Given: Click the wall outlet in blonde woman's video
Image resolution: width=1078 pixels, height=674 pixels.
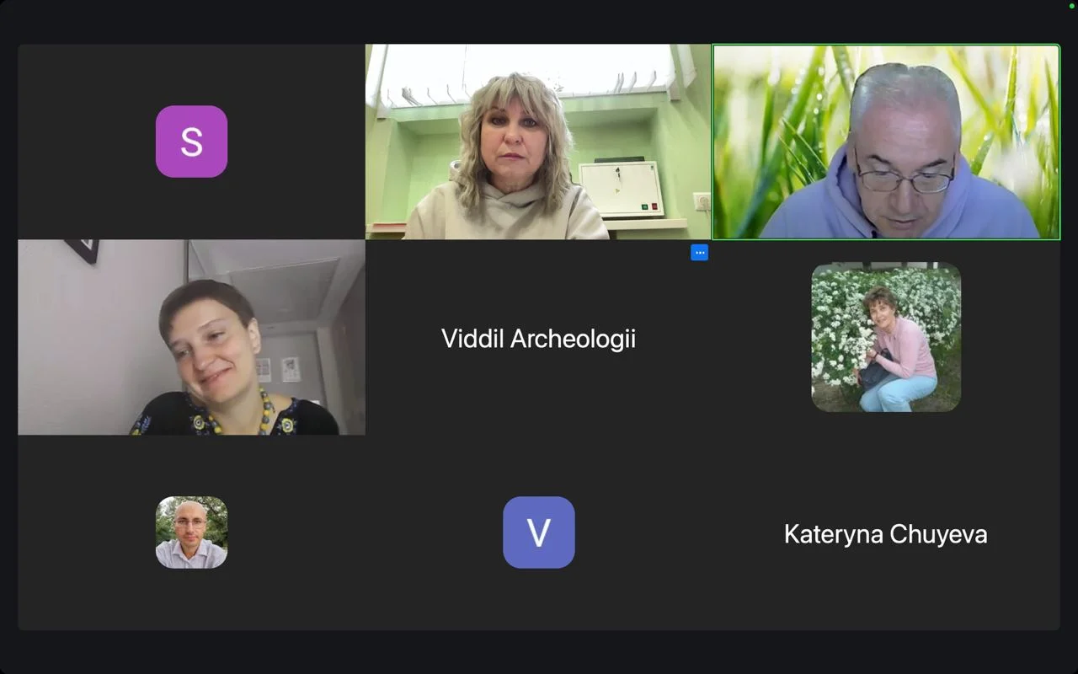Looking at the screenshot, I should pyautogui.click(x=701, y=201).
